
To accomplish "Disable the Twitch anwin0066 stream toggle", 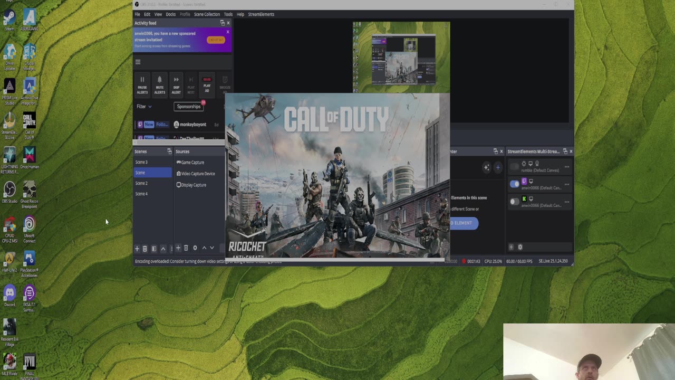I will (515, 184).
